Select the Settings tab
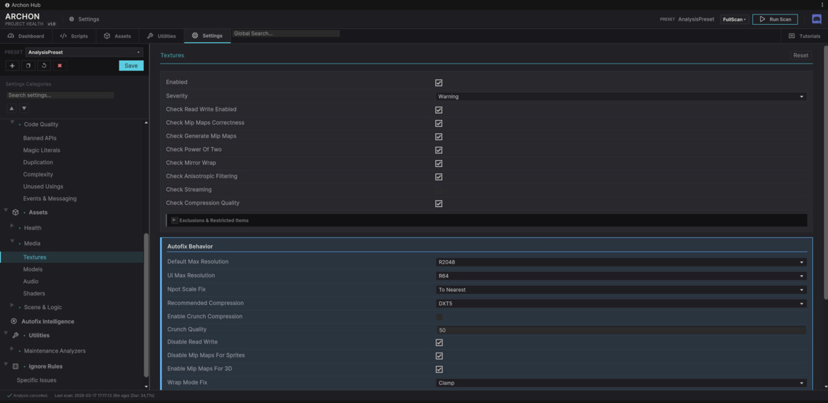This screenshot has height=403, width=828. [x=207, y=36]
